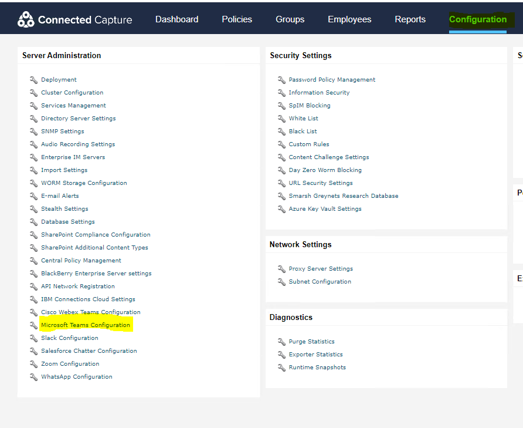Click the wrench icon next to SNMP Settings
This screenshot has height=428, width=523.
[x=33, y=132]
